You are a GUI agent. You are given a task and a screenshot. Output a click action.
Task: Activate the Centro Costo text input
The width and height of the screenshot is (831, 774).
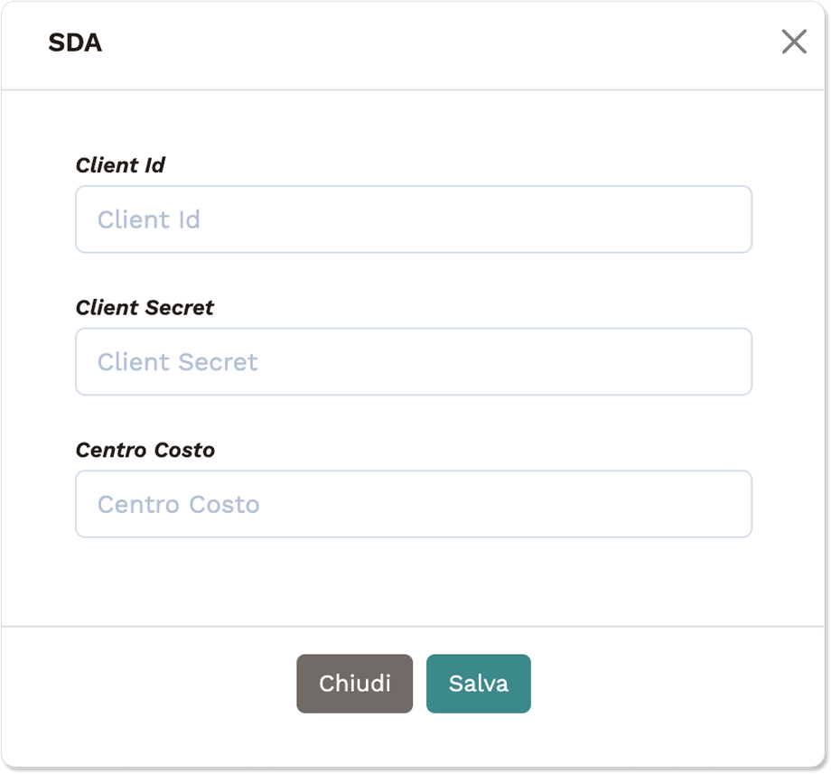(x=413, y=504)
